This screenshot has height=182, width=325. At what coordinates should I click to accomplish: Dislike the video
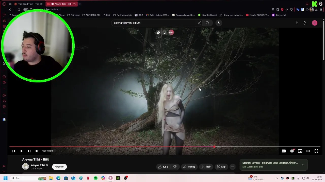coord(175,167)
